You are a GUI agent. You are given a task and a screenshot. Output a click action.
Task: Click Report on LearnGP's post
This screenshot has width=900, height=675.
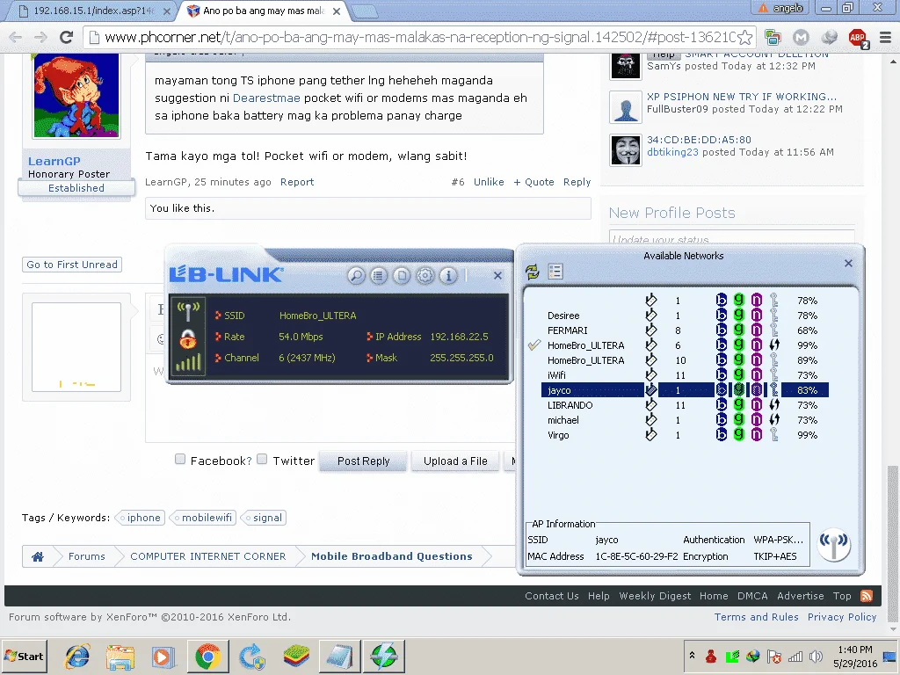click(x=297, y=182)
